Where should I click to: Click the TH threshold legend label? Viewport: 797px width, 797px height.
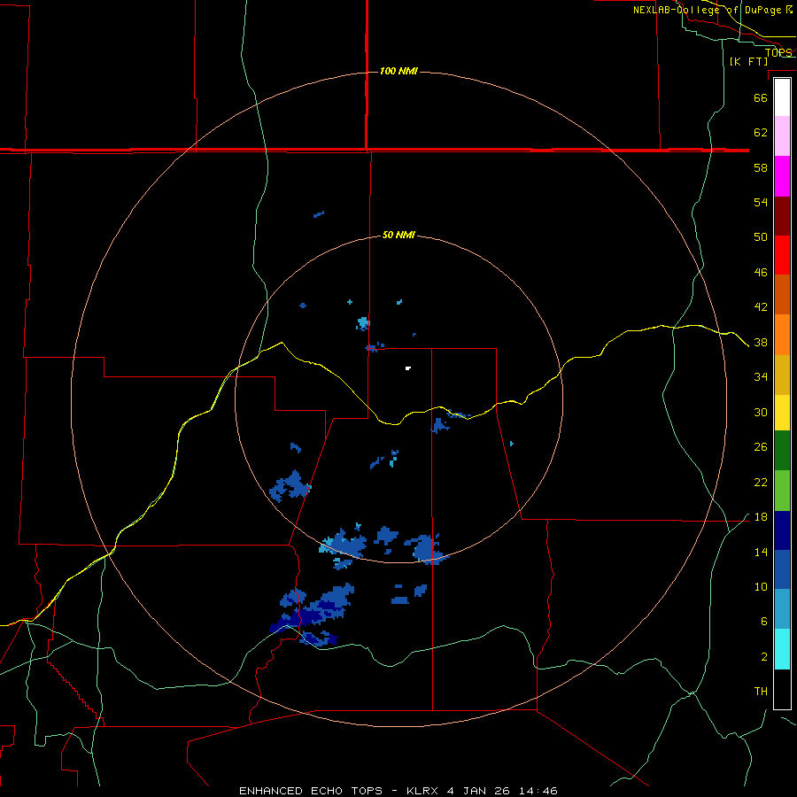(761, 692)
